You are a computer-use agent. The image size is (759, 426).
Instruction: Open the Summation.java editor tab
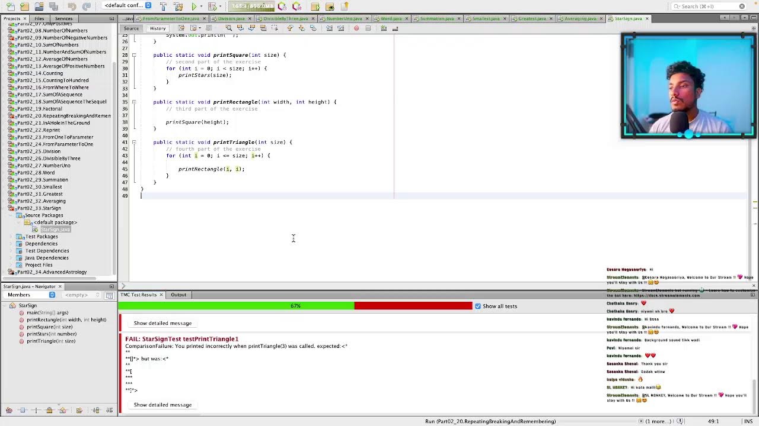pos(436,18)
